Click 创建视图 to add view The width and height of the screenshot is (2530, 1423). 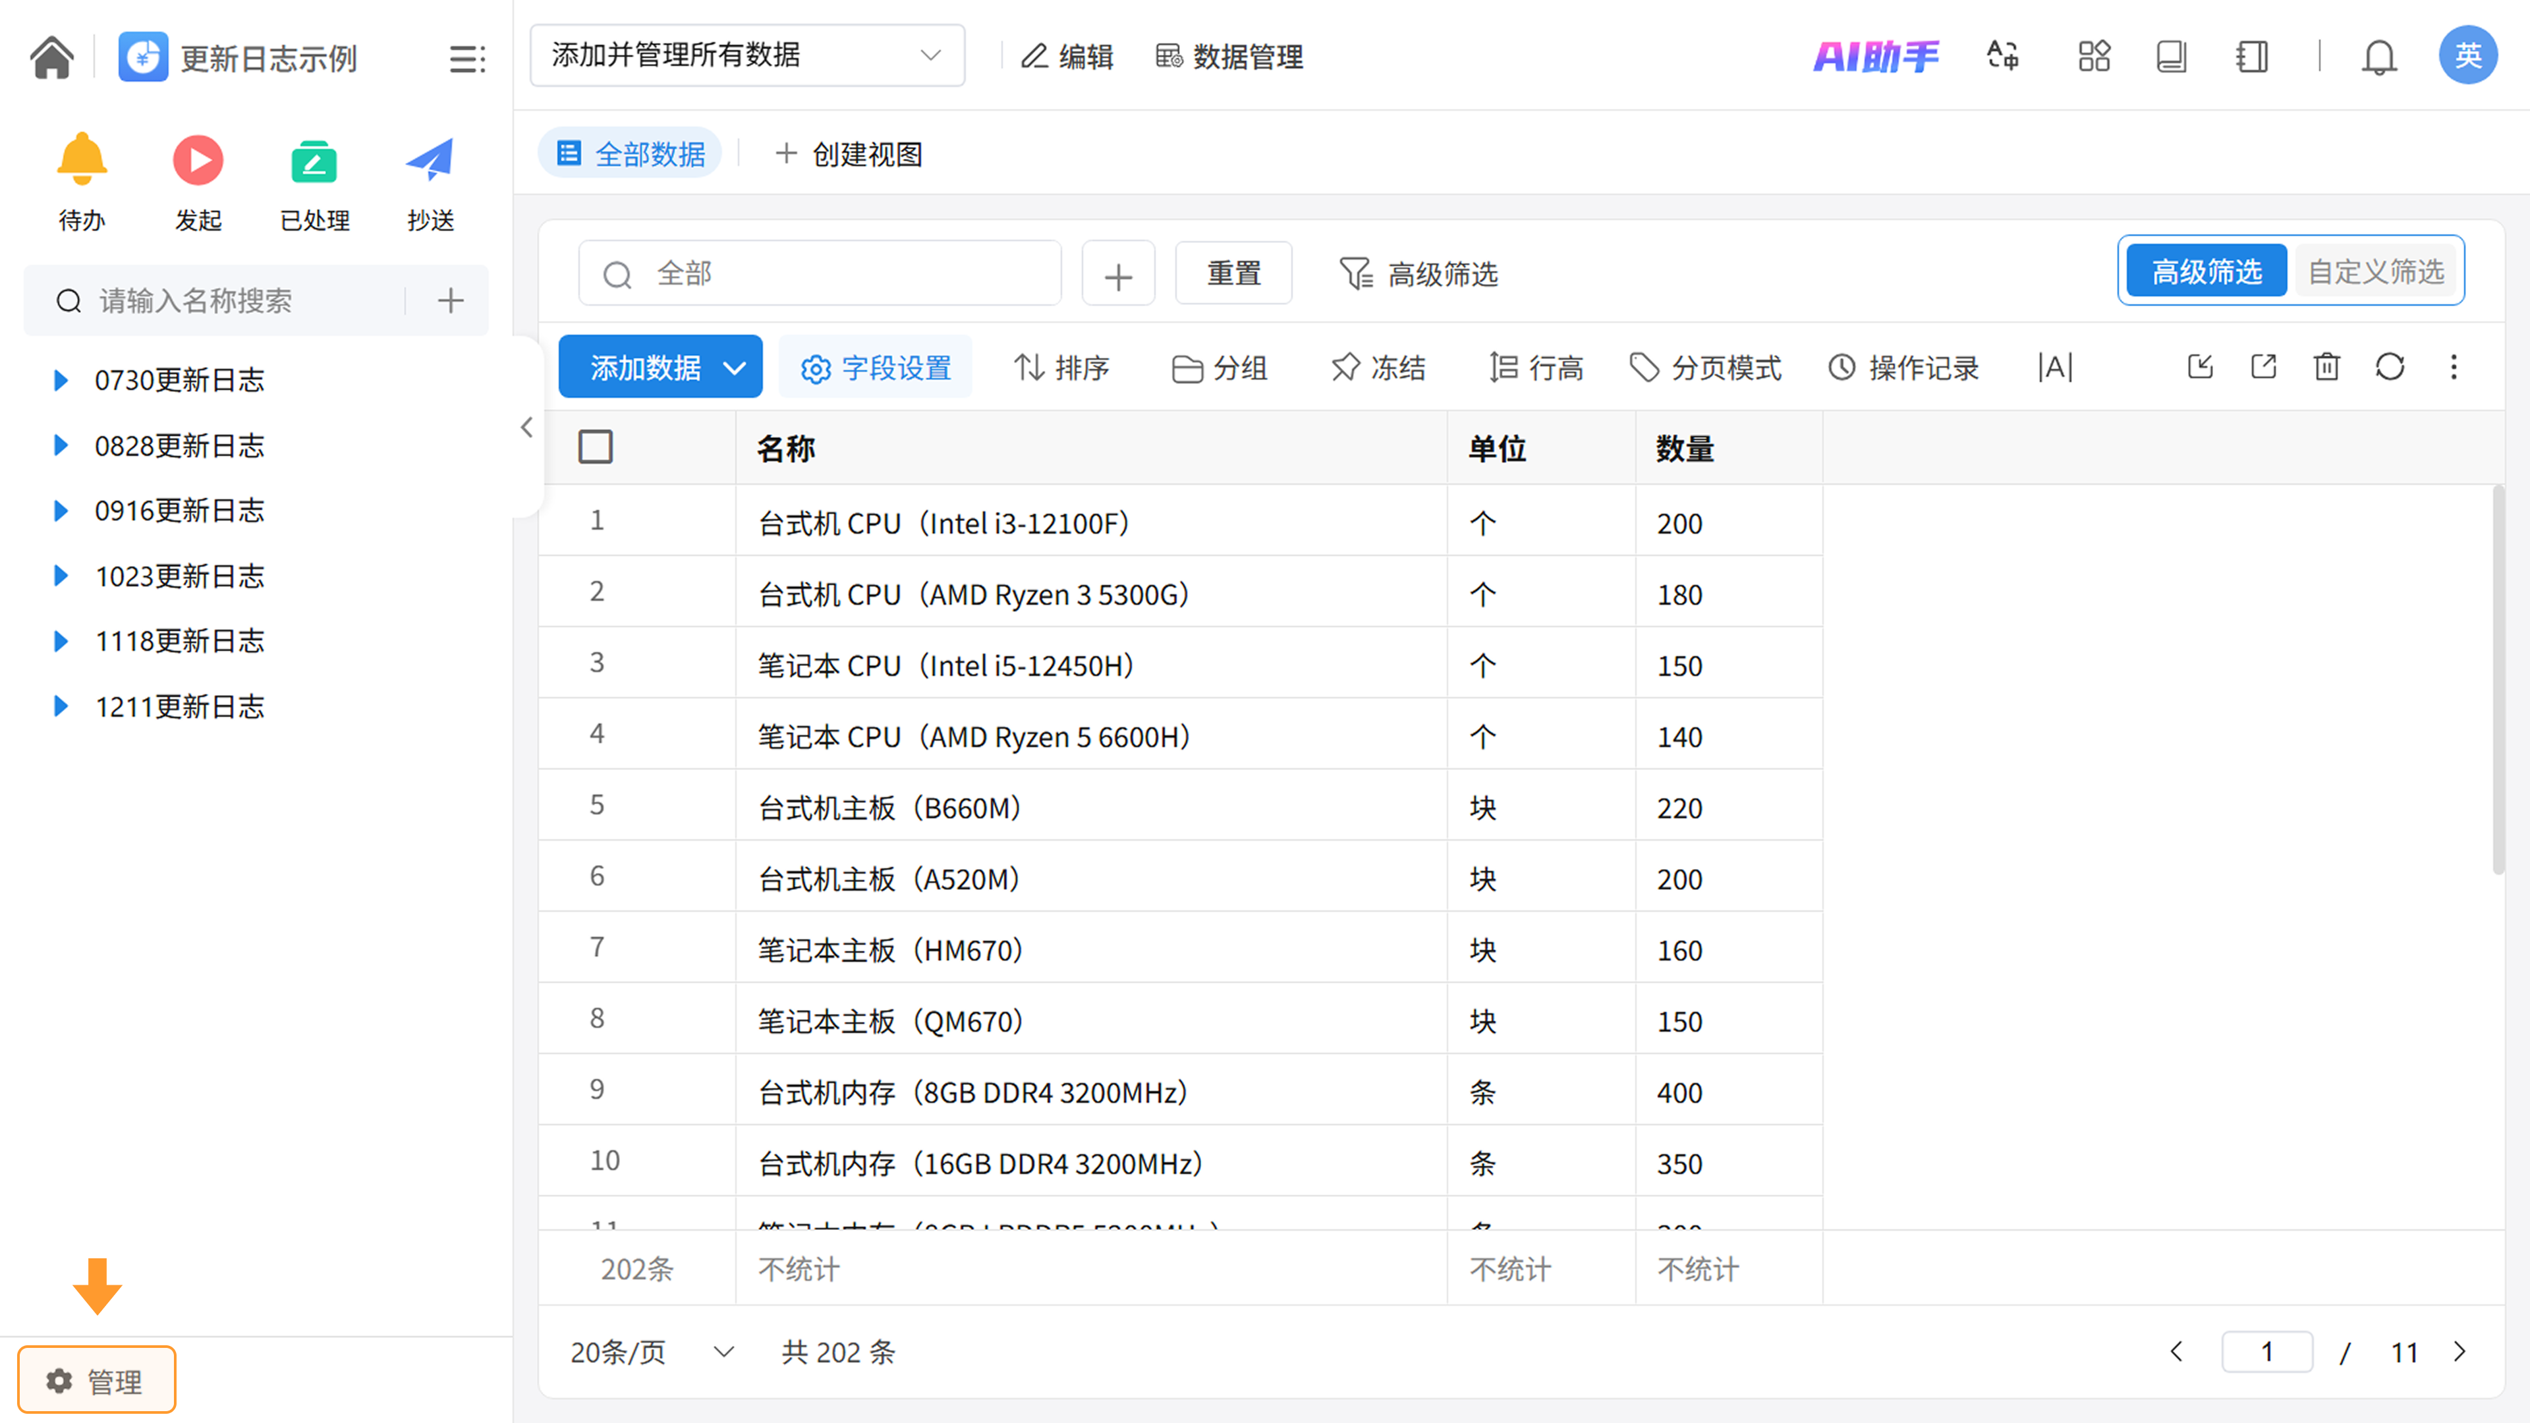click(x=849, y=154)
